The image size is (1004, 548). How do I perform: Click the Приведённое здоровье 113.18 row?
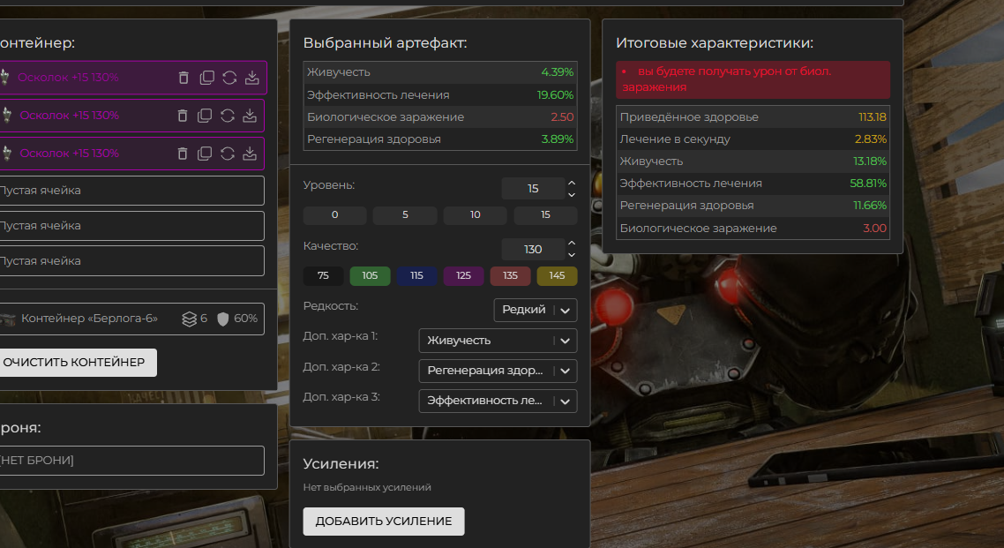[753, 117]
